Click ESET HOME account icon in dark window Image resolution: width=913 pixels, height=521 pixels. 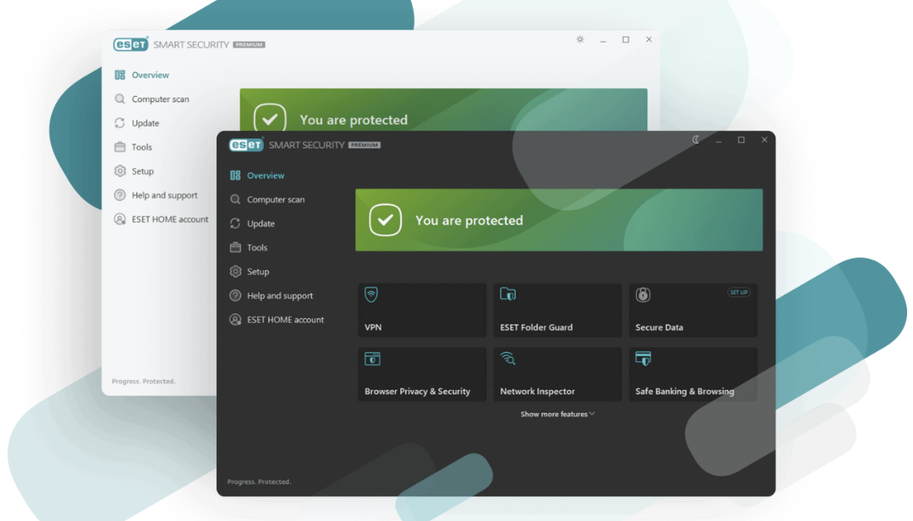[235, 320]
